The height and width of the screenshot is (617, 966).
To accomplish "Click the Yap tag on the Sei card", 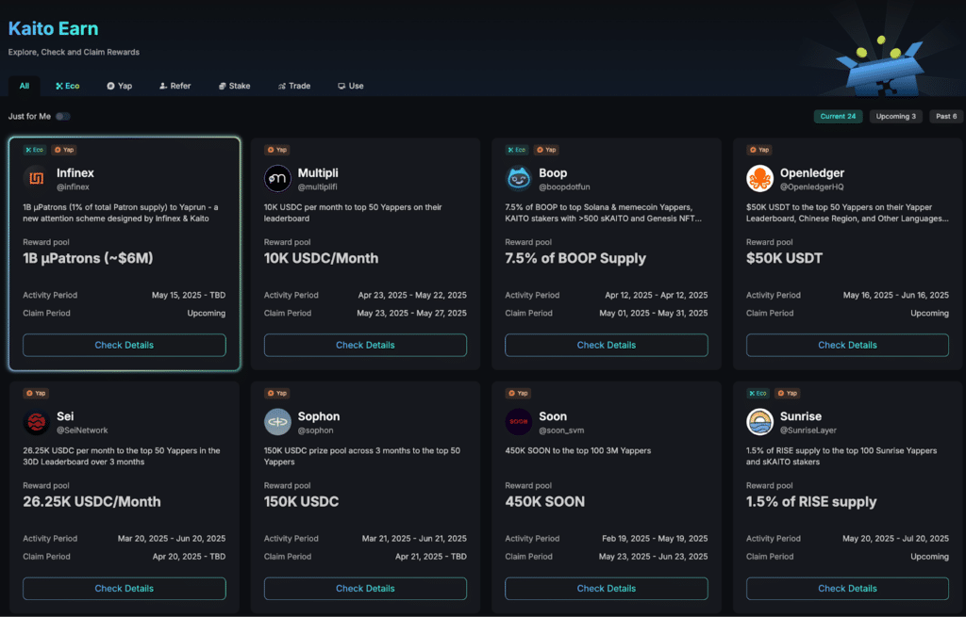I will click(x=36, y=393).
